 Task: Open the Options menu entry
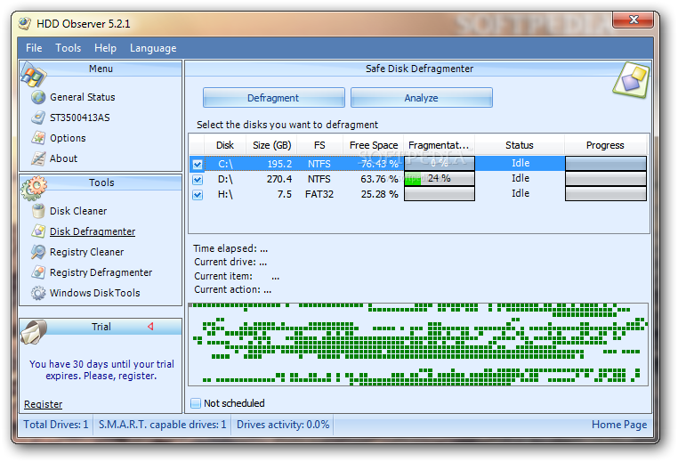[x=68, y=138]
